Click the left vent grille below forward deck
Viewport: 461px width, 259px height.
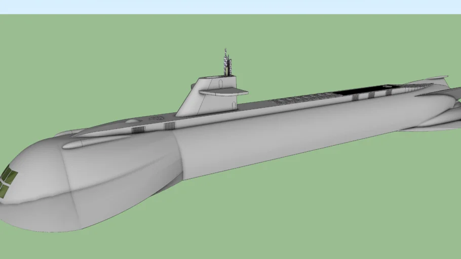tap(138, 130)
